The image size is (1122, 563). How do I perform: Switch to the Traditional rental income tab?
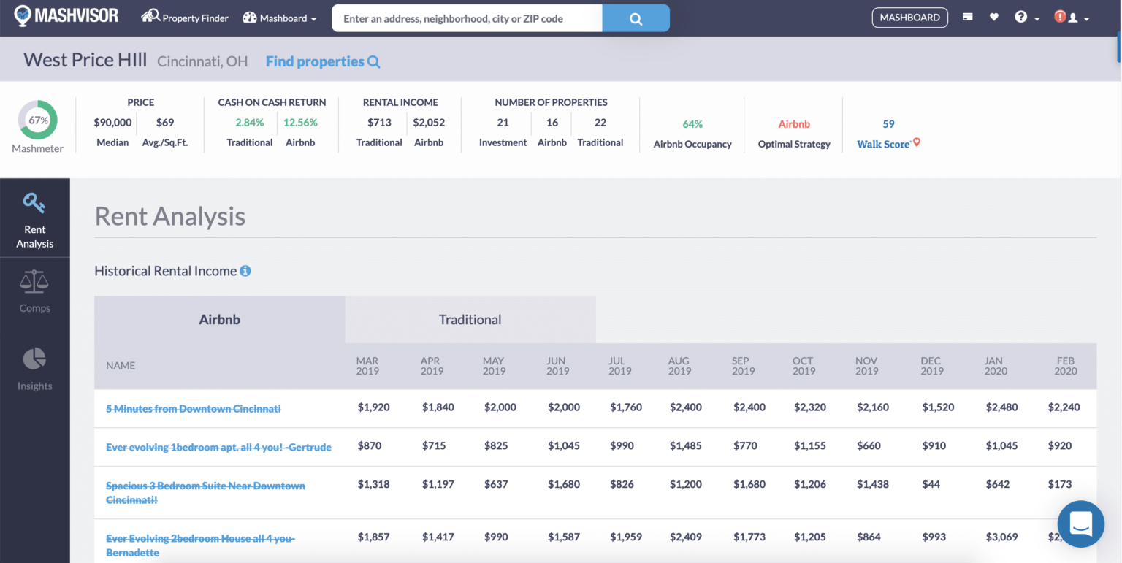coord(470,319)
